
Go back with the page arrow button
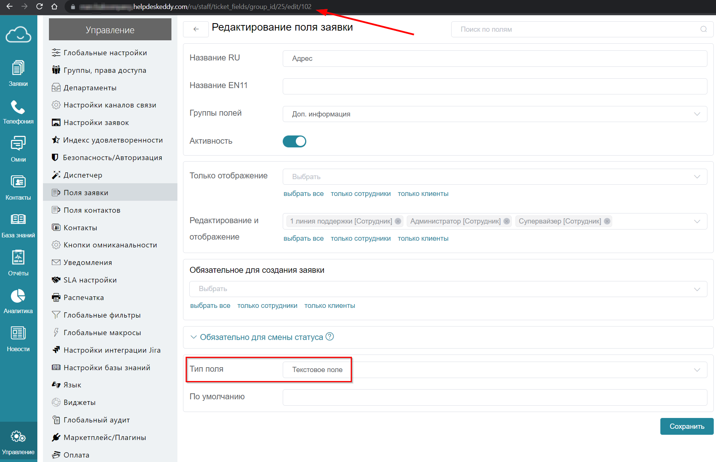point(196,29)
